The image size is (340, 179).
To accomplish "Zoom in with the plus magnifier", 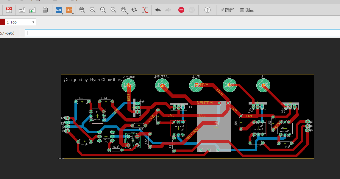I will [x=93, y=10].
